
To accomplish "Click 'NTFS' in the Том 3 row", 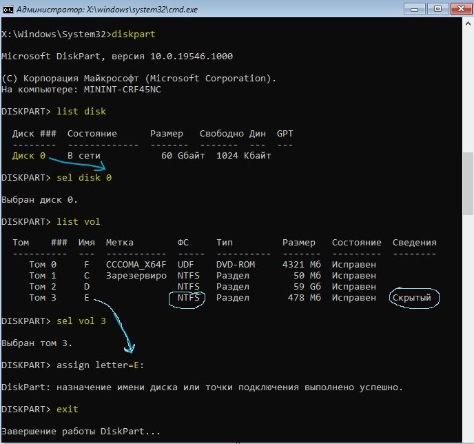I will click(x=188, y=298).
